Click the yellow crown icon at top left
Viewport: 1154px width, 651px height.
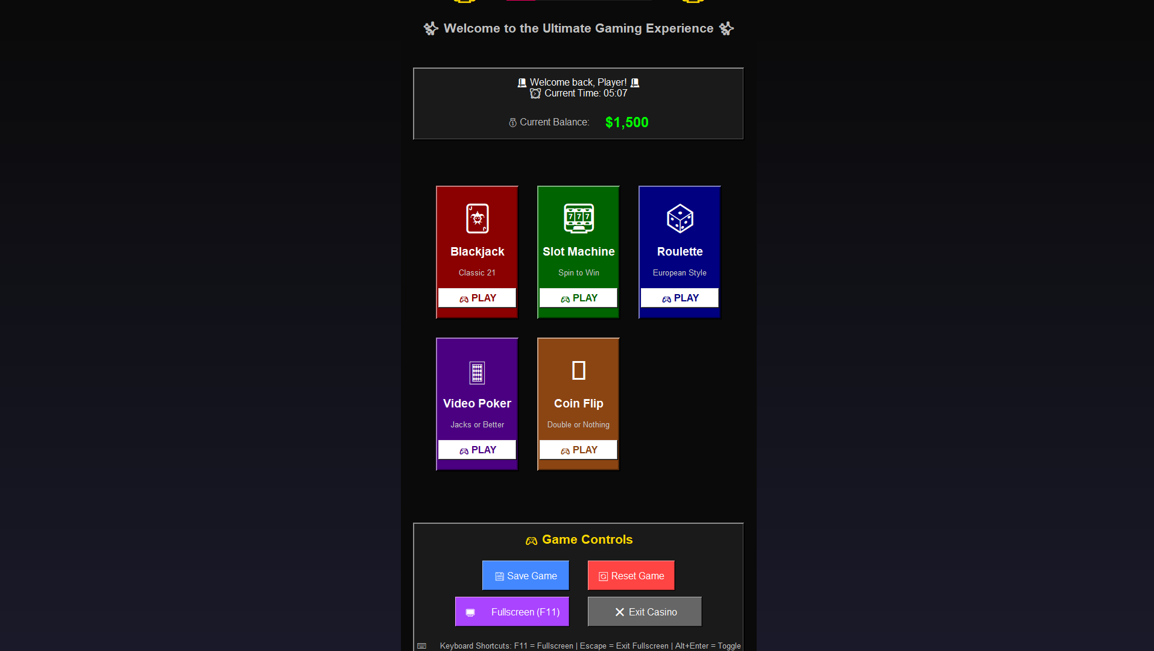pos(464,2)
